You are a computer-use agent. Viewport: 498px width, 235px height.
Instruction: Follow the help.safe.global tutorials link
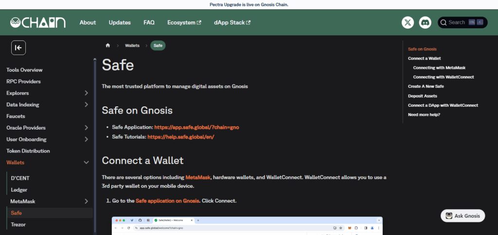tap(181, 137)
